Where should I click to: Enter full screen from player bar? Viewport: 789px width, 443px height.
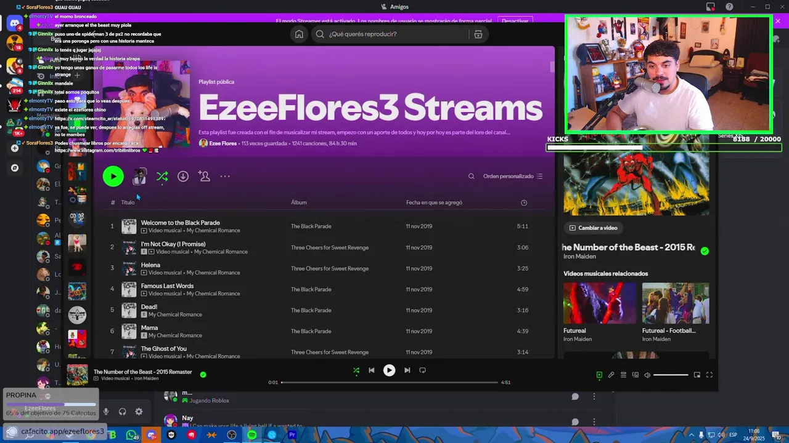pyautogui.click(x=709, y=375)
